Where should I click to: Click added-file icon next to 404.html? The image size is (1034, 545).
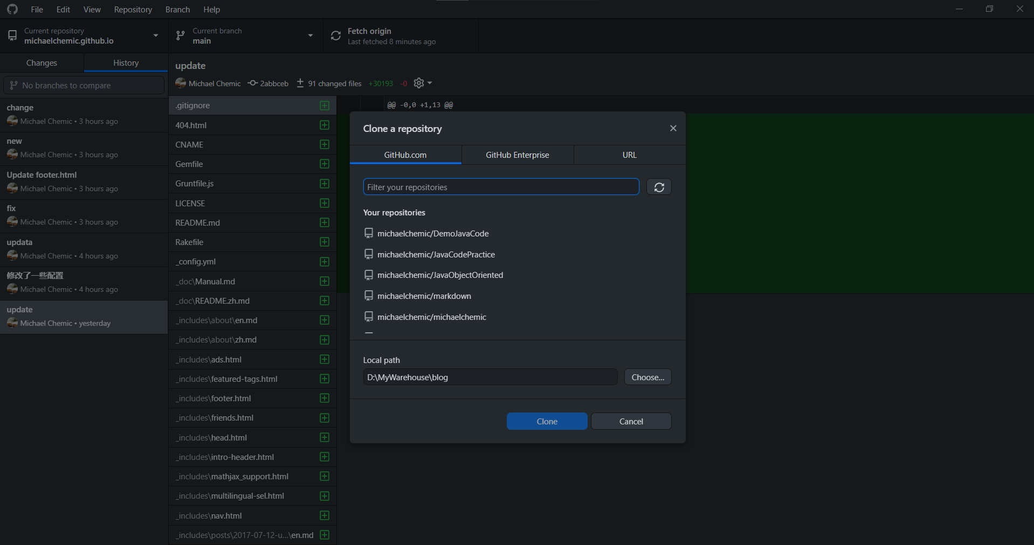tap(325, 125)
